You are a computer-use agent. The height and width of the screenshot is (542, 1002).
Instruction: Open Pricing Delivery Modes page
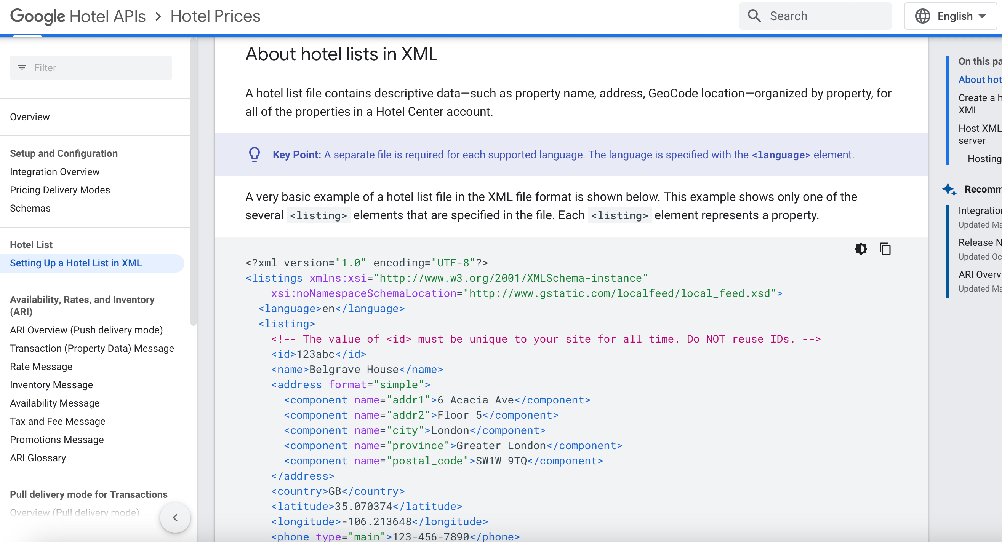[60, 190]
